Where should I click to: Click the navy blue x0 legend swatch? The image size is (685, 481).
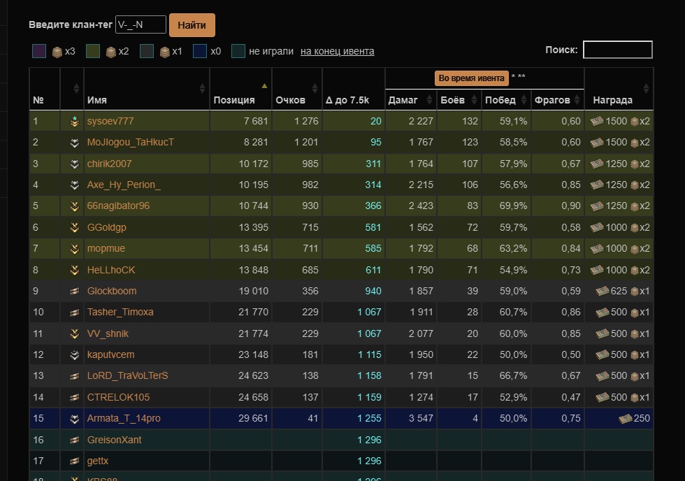(200, 51)
